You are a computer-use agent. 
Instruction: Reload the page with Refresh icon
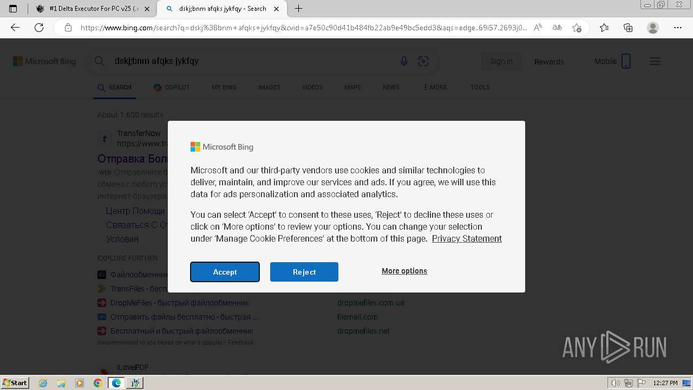[39, 28]
